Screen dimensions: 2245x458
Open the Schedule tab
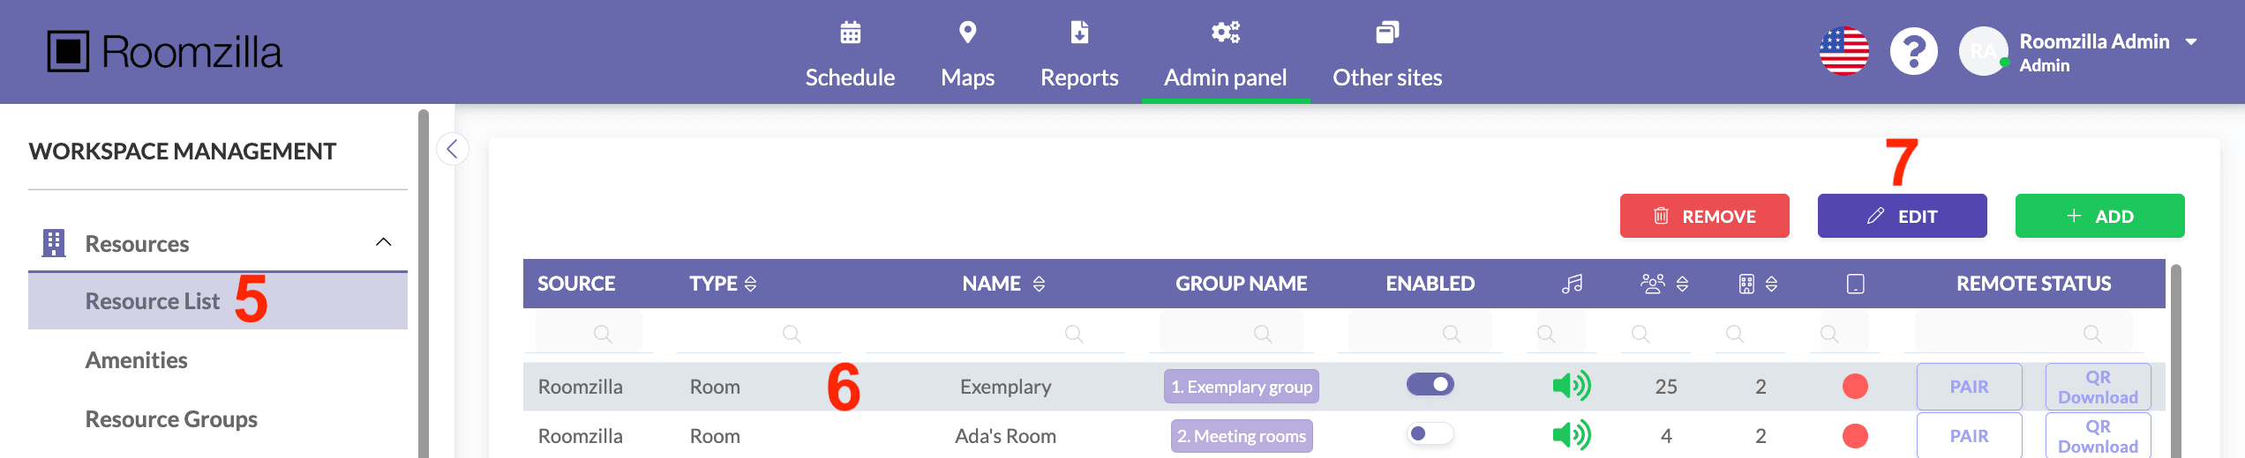[x=850, y=55]
